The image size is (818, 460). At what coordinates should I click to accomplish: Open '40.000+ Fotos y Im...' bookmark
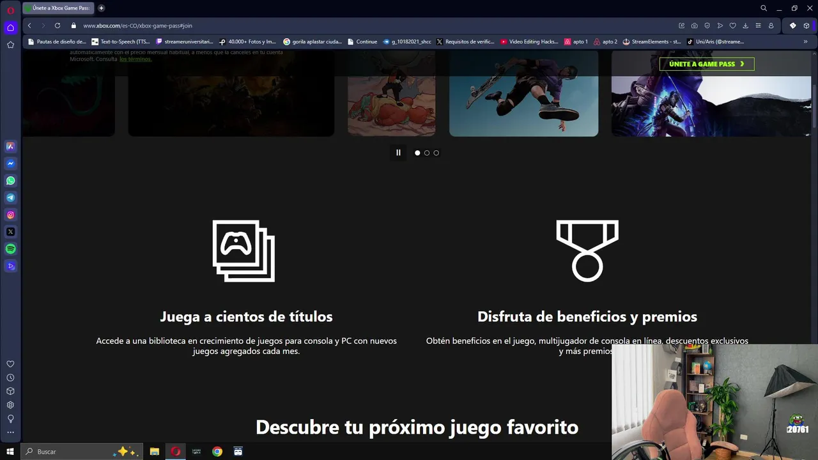(247, 42)
